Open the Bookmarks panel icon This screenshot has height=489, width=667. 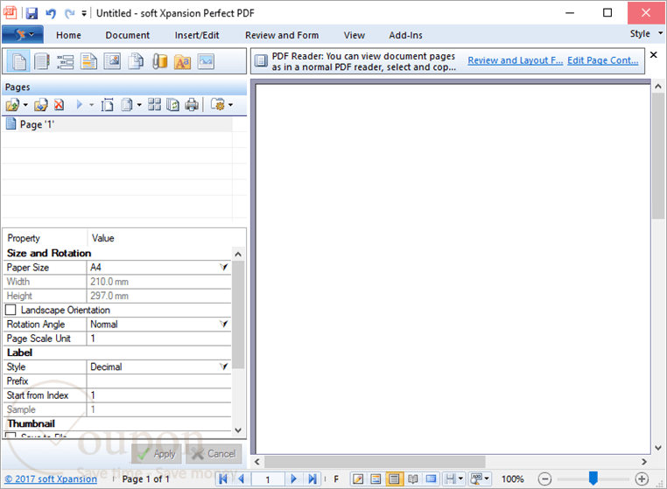pos(42,61)
